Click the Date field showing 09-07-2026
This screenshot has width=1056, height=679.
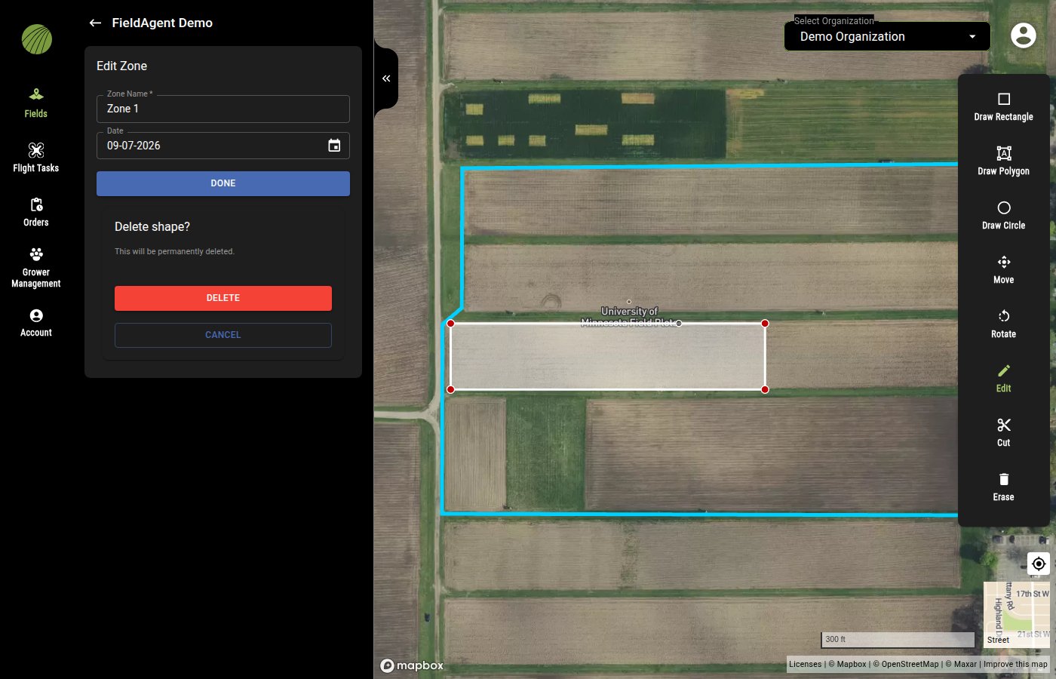[223, 146]
